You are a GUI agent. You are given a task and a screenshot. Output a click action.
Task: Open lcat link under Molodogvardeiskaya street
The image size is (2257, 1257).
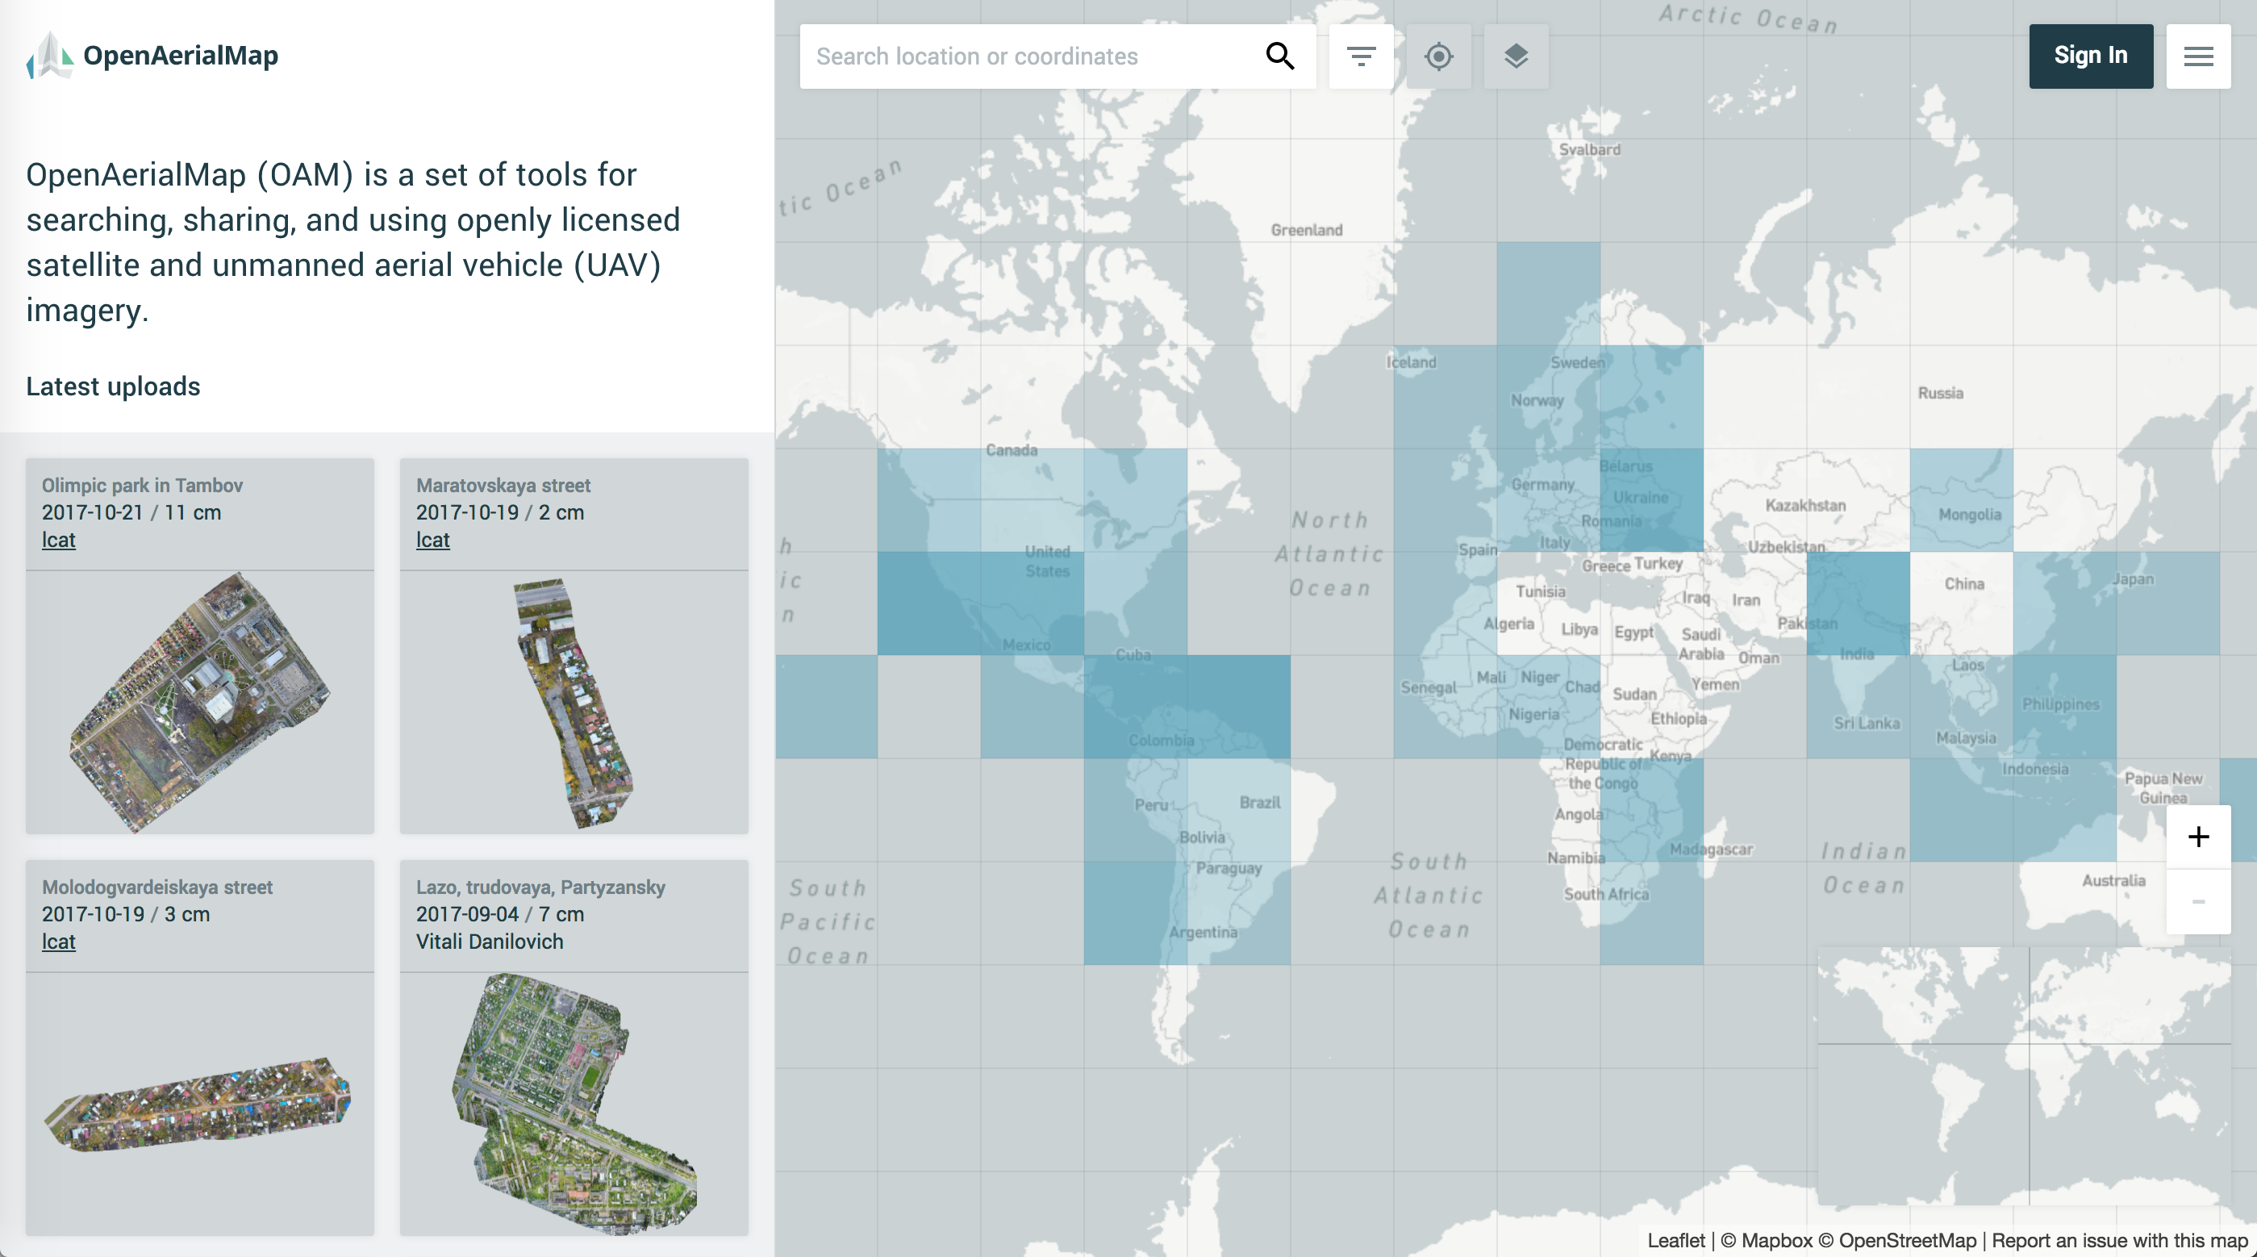click(59, 942)
